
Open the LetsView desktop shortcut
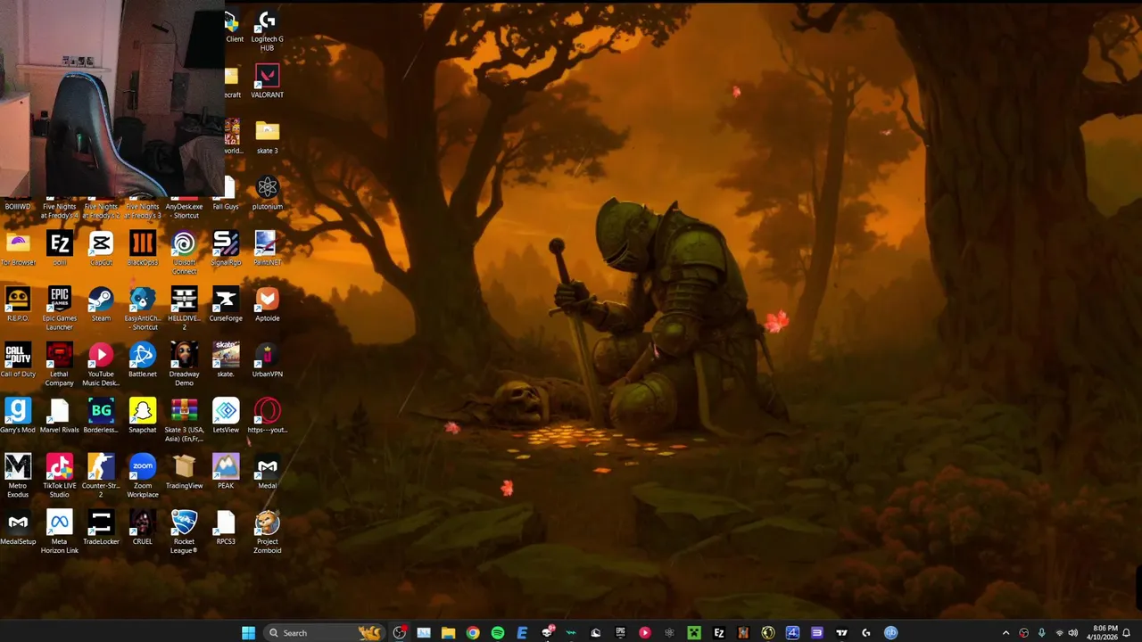(226, 416)
